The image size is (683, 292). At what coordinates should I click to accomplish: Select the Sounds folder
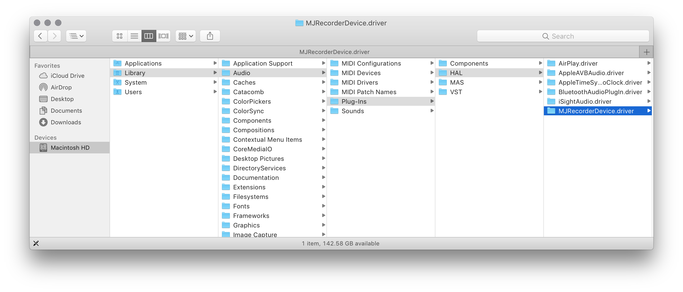coord(352,111)
